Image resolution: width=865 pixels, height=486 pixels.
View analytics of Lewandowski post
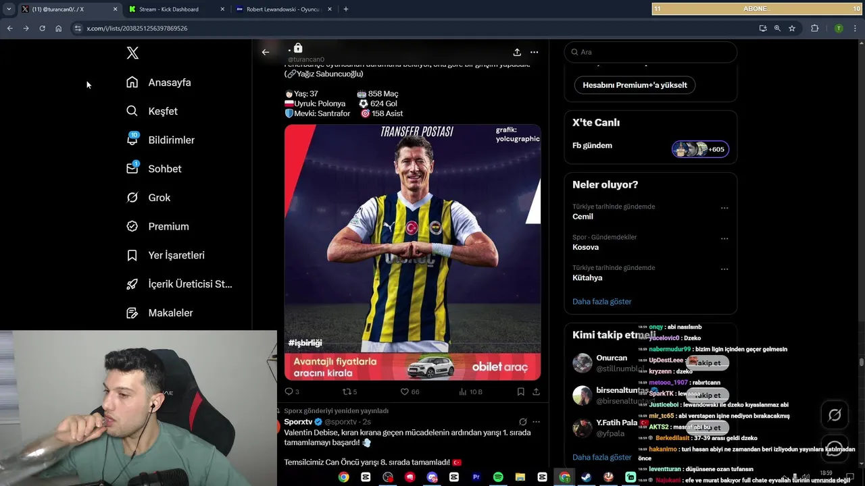click(470, 391)
